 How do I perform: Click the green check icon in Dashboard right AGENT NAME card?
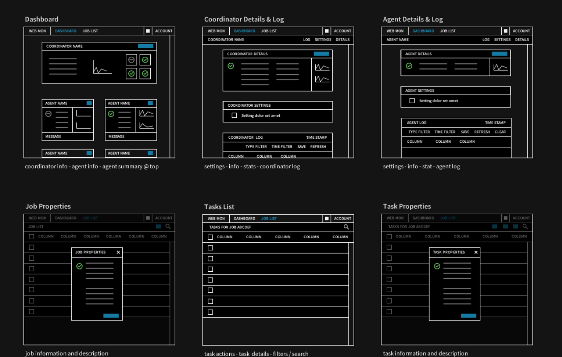point(111,114)
